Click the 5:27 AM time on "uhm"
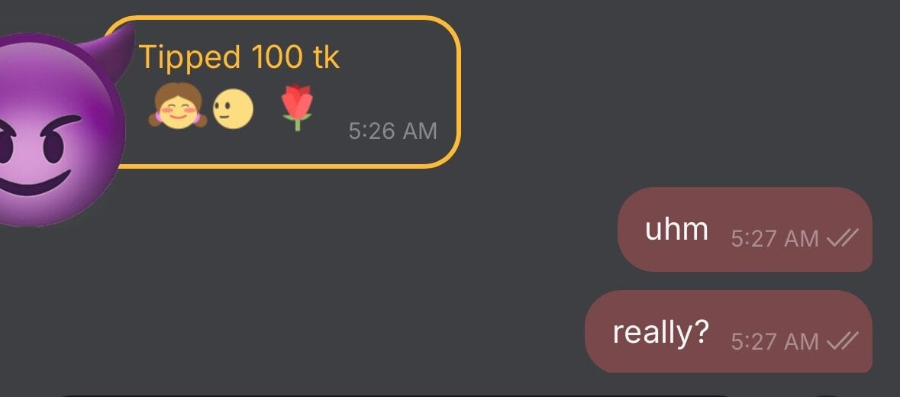Viewport: 900px width, 397px height. click(775, 238)
